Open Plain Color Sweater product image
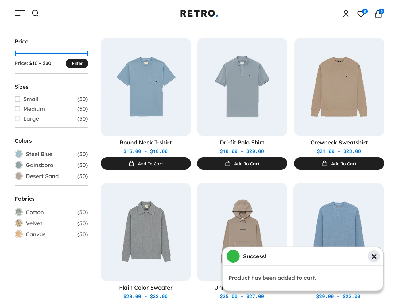 (146, 232)
